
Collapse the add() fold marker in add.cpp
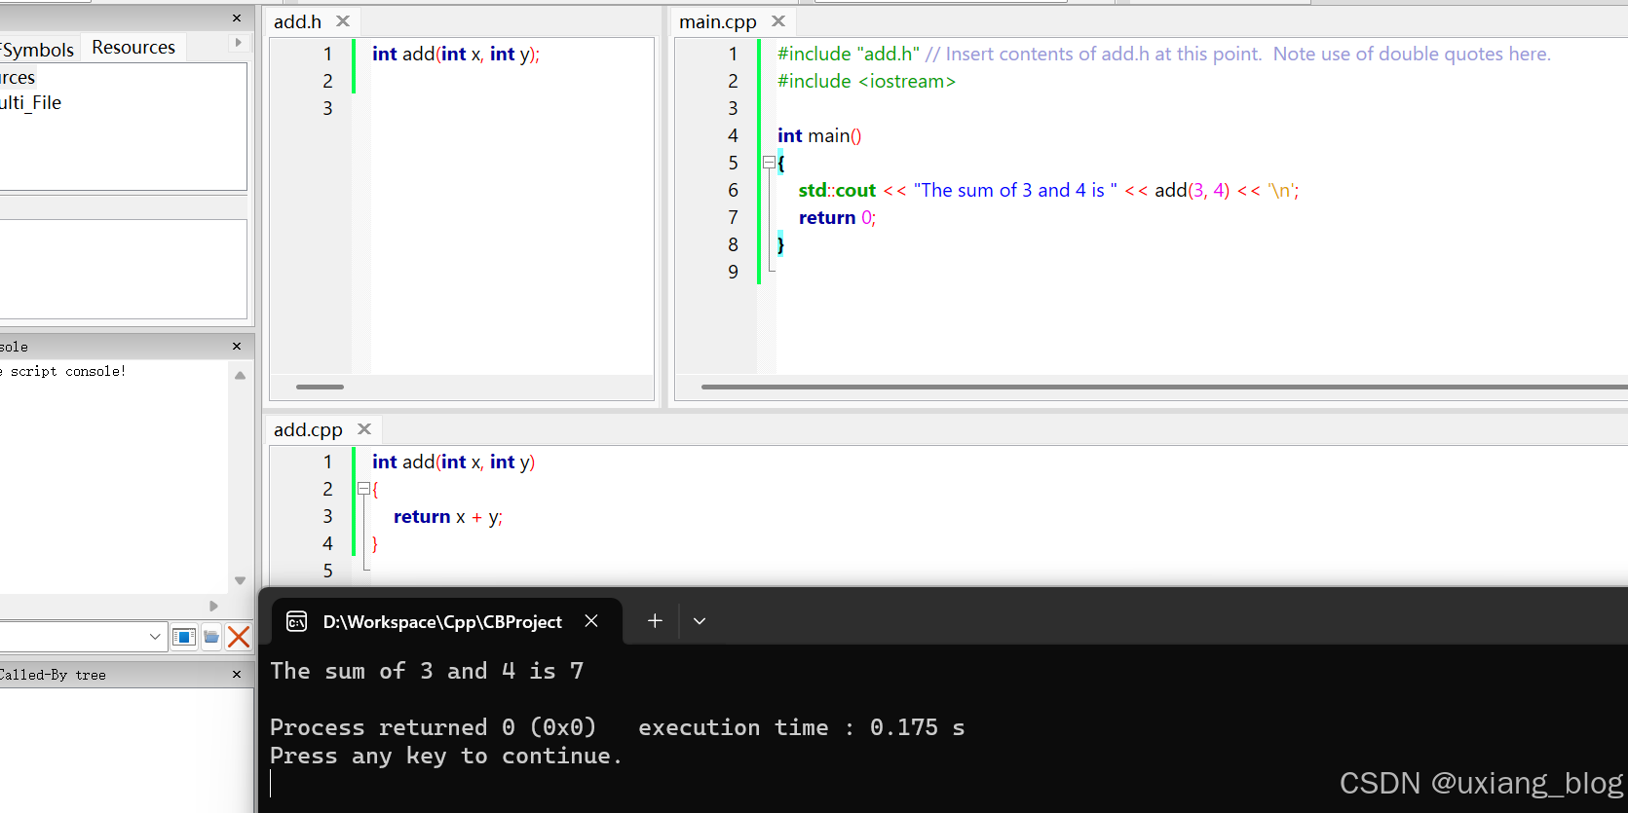363,489
